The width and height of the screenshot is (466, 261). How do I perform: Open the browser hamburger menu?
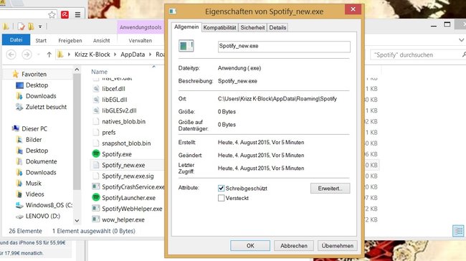[77, 14]
